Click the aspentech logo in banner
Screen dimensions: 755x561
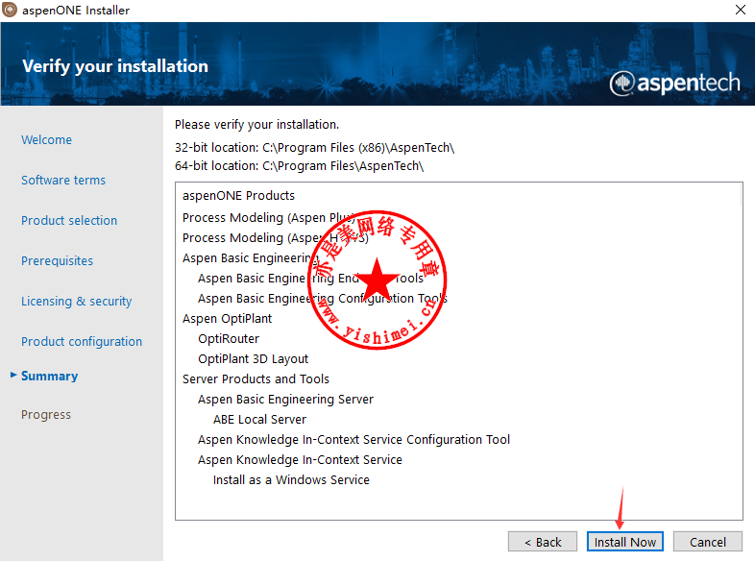tap(674, 84)
